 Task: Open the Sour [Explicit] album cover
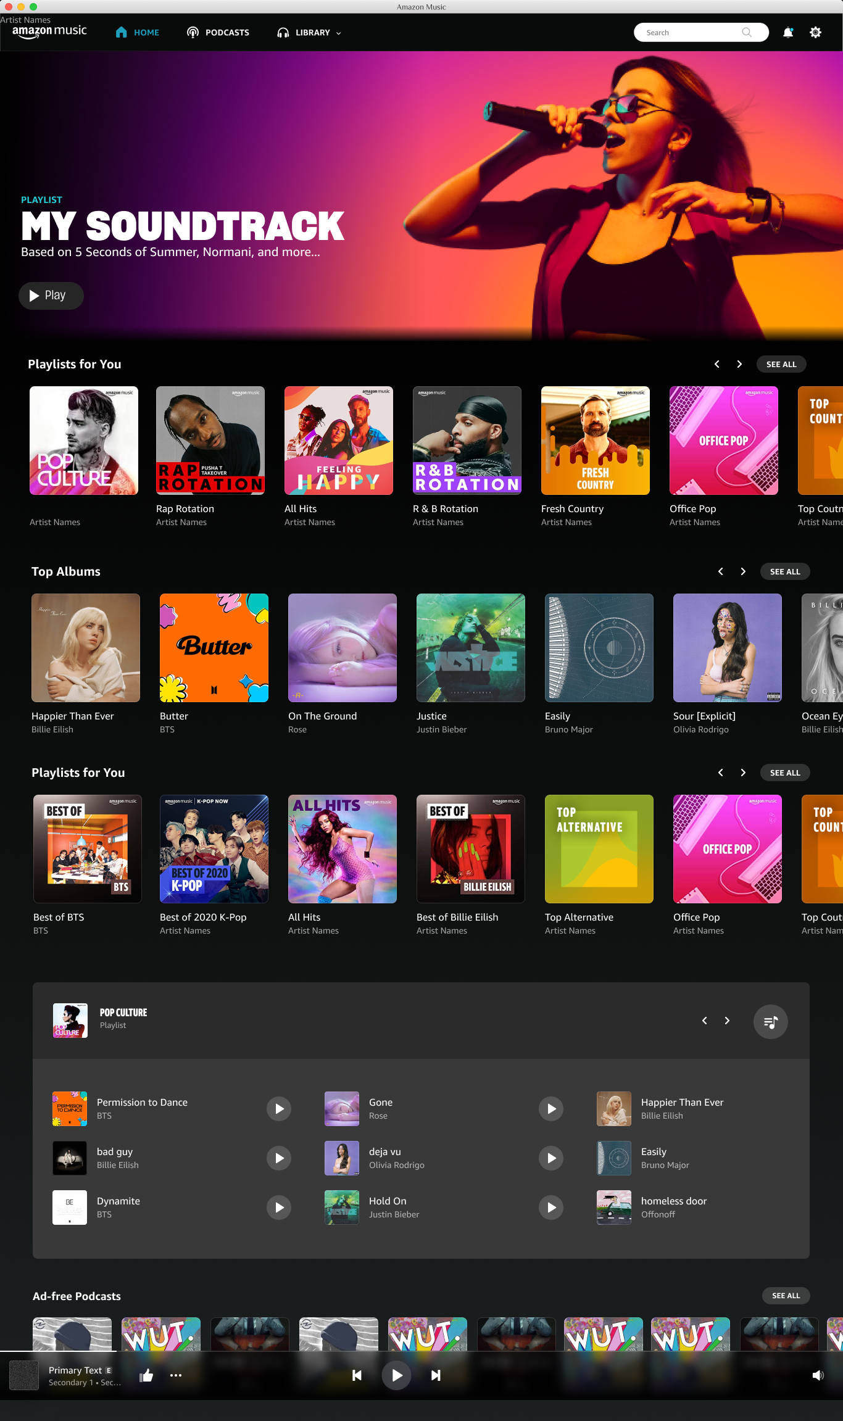728,648
